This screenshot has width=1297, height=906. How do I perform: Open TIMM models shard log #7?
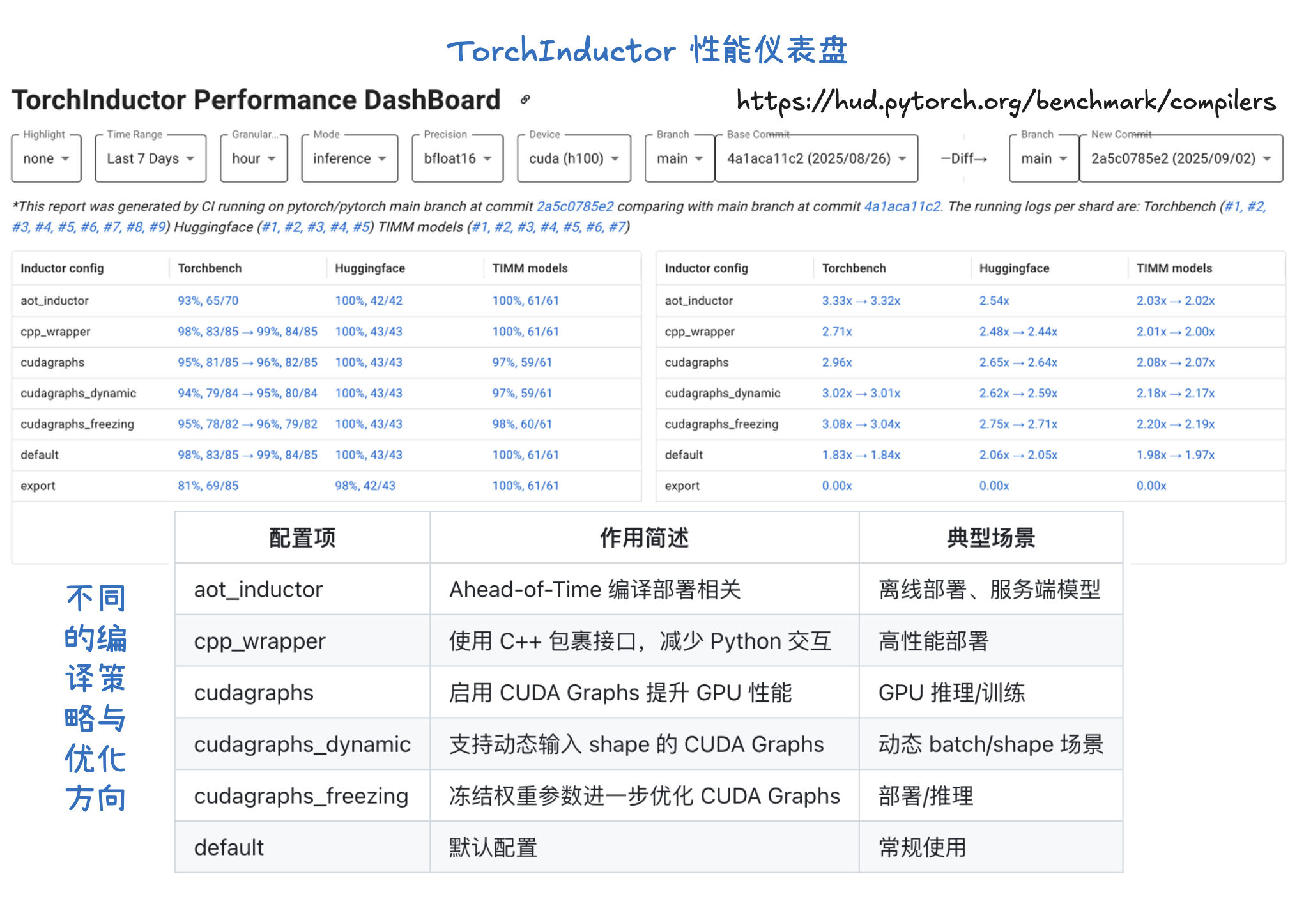pyautogui.click(x=616, y=227)
